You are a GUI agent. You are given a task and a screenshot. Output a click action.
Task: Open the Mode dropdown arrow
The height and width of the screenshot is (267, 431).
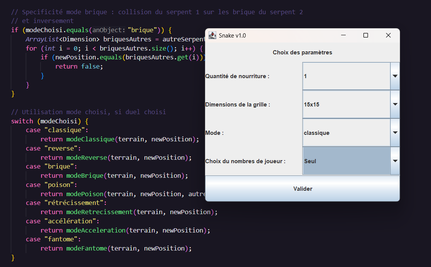(395, 133)
